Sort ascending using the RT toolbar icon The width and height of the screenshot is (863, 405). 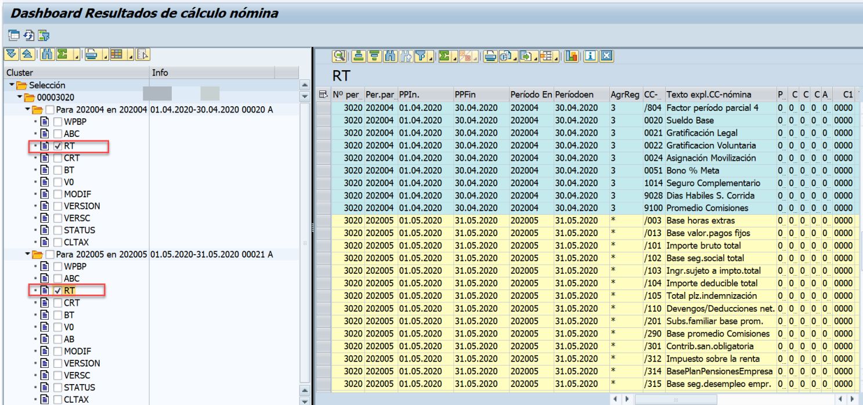click(358, 56)
